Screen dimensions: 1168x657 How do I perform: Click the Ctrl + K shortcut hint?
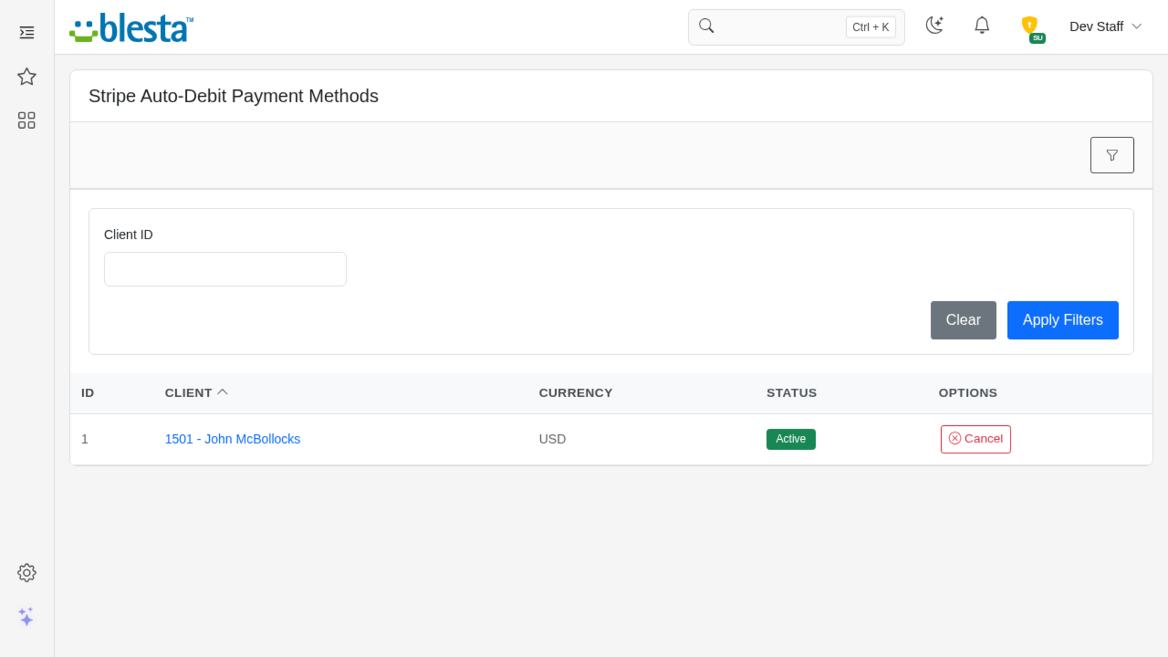click(x=871, y=27)
